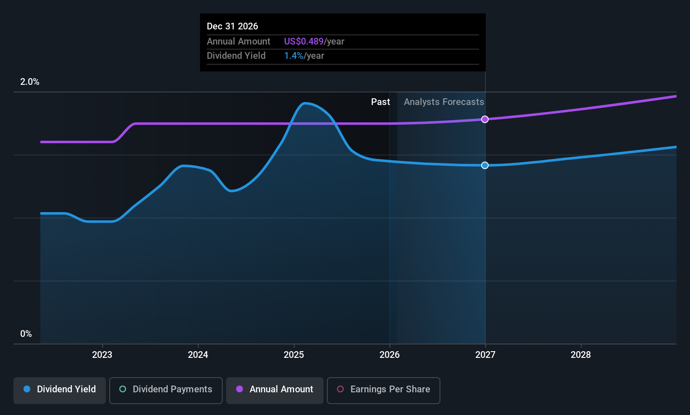Image resolution: width=690 pixels, height=415 pixels.
Task: Click the Analysts Forecasts label
Action: (x=444, y=102)
